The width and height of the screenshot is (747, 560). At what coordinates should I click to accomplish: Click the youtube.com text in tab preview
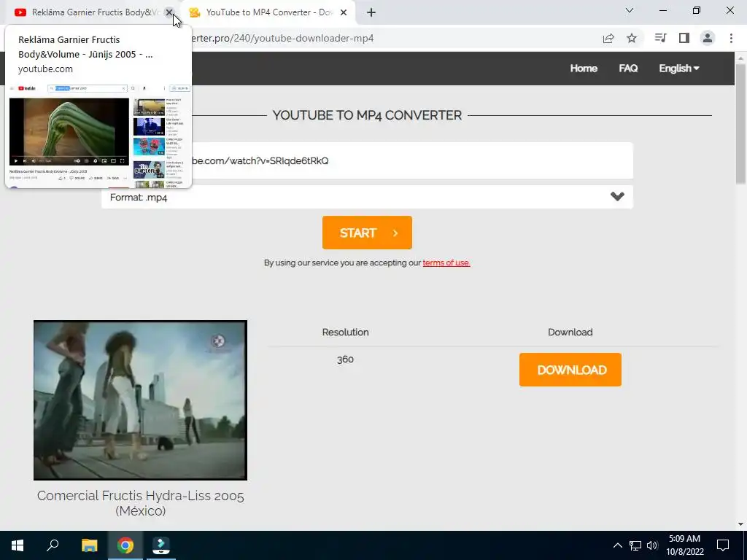(x=46, y=69)
